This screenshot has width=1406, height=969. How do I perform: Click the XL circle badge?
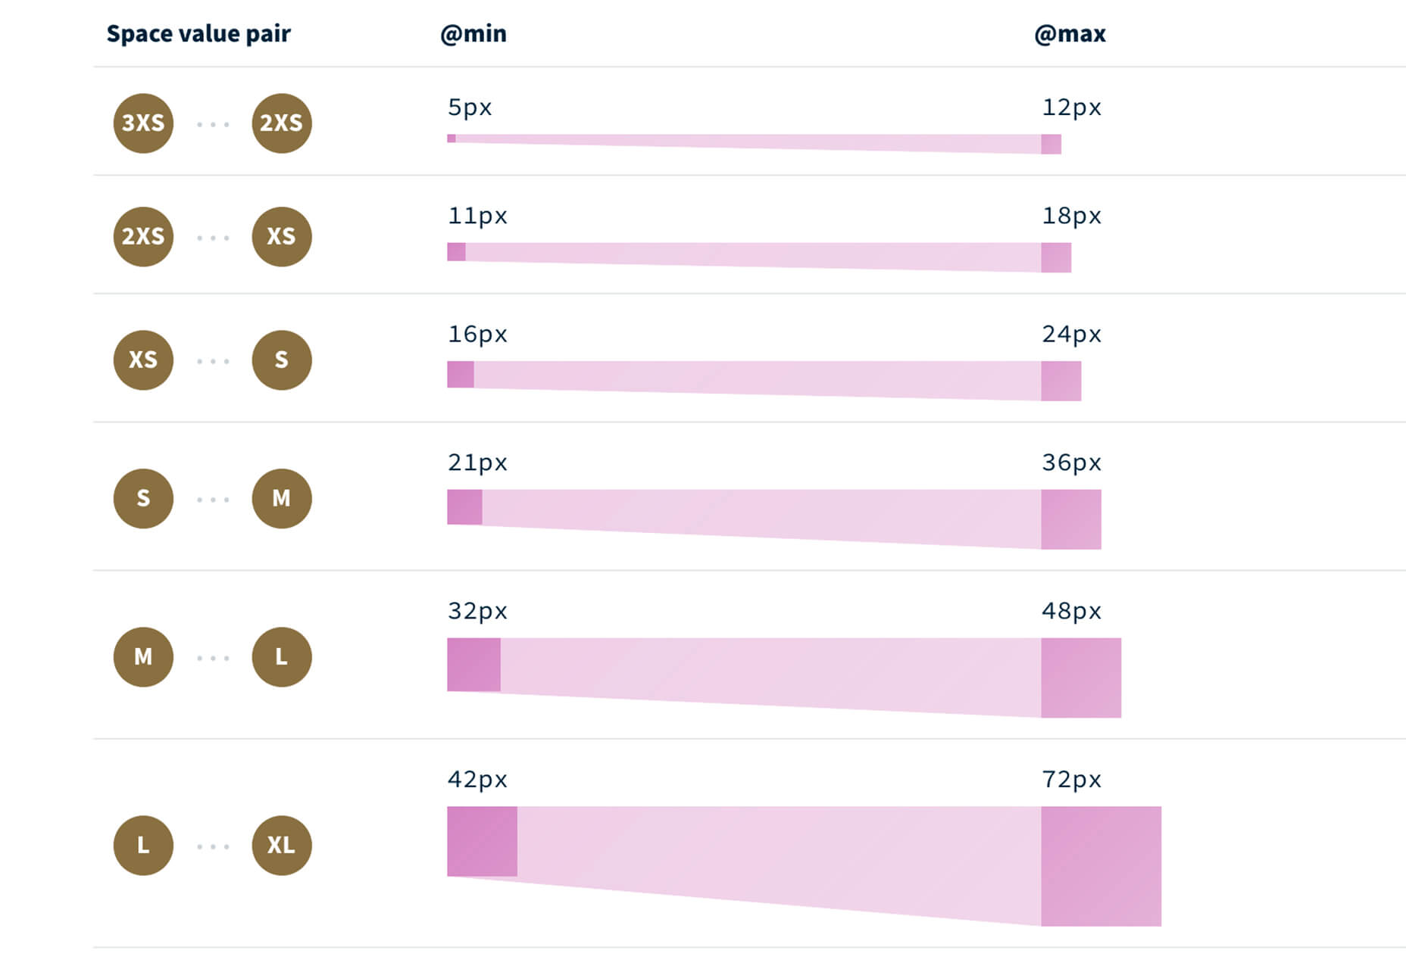point(281,845)
